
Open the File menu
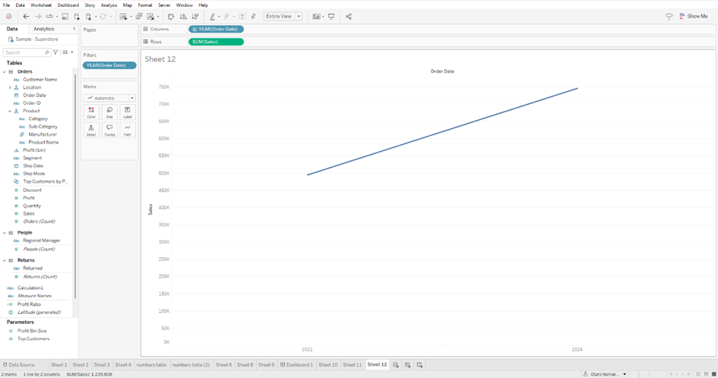[6, 5]
